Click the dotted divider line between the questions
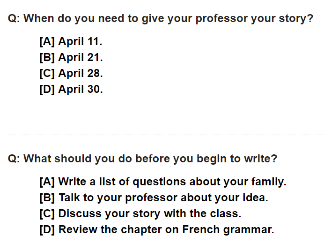Image resolution: width=324 pixels, height=251 pixels. pos(162,135)
